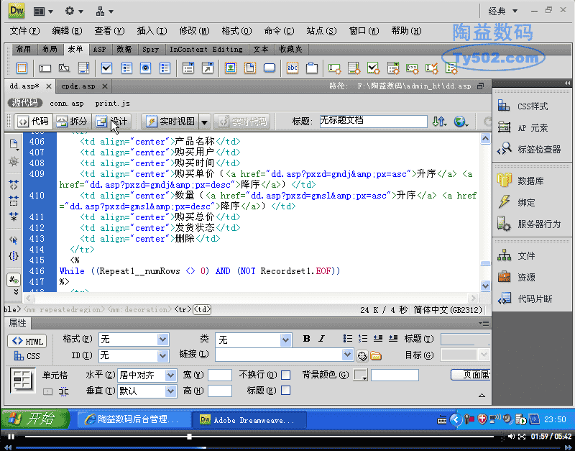
Task: Open the 实时视图 options arrow
Action: pos(203,122)
